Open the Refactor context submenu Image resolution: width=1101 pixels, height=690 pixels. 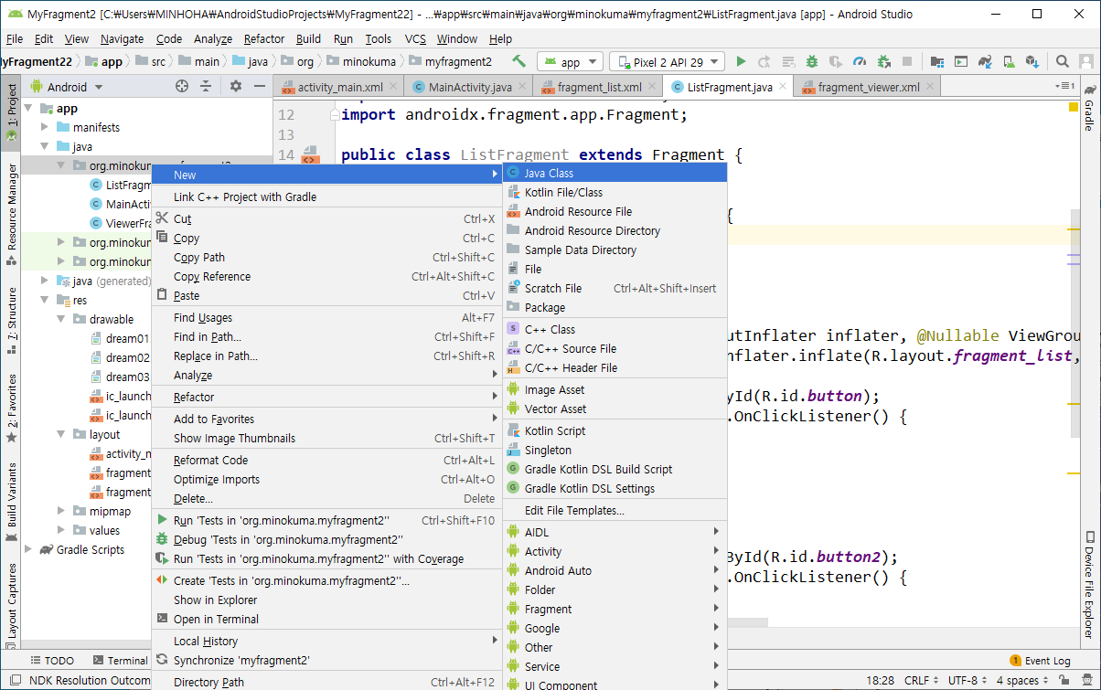[x=326, y=398]
